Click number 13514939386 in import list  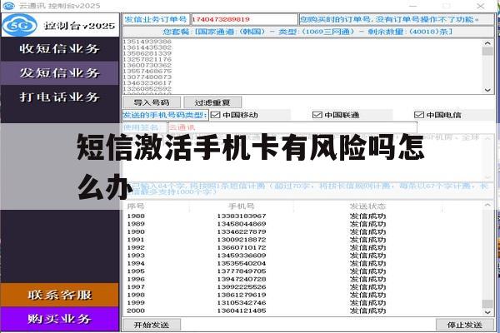pyautogui.click(x=147, y=42)
